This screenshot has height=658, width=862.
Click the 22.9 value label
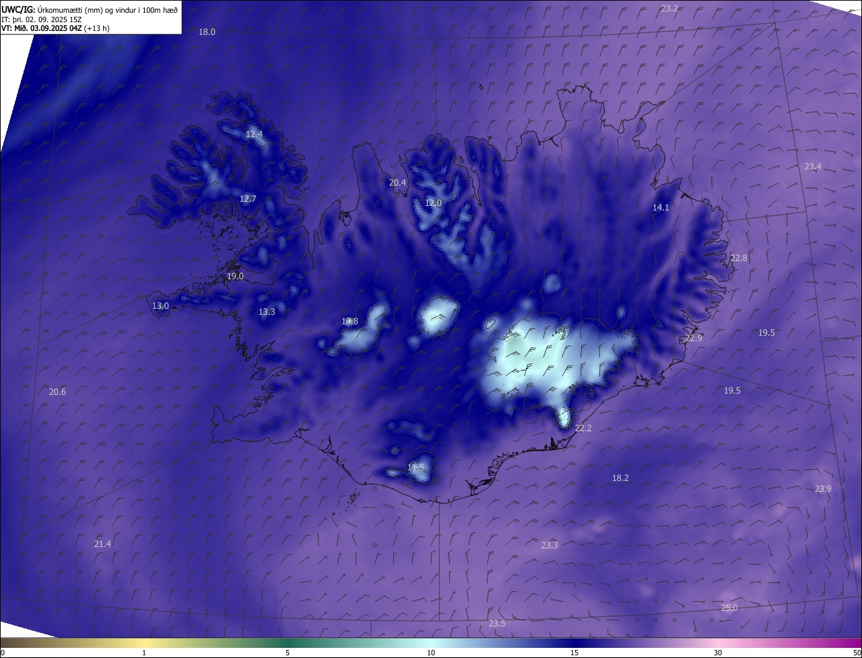(694, 338)
